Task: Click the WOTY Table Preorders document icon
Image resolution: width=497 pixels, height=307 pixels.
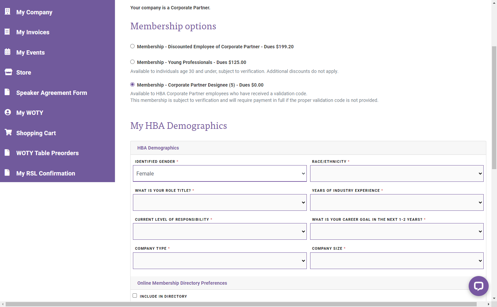Action: tap(7, 153)
